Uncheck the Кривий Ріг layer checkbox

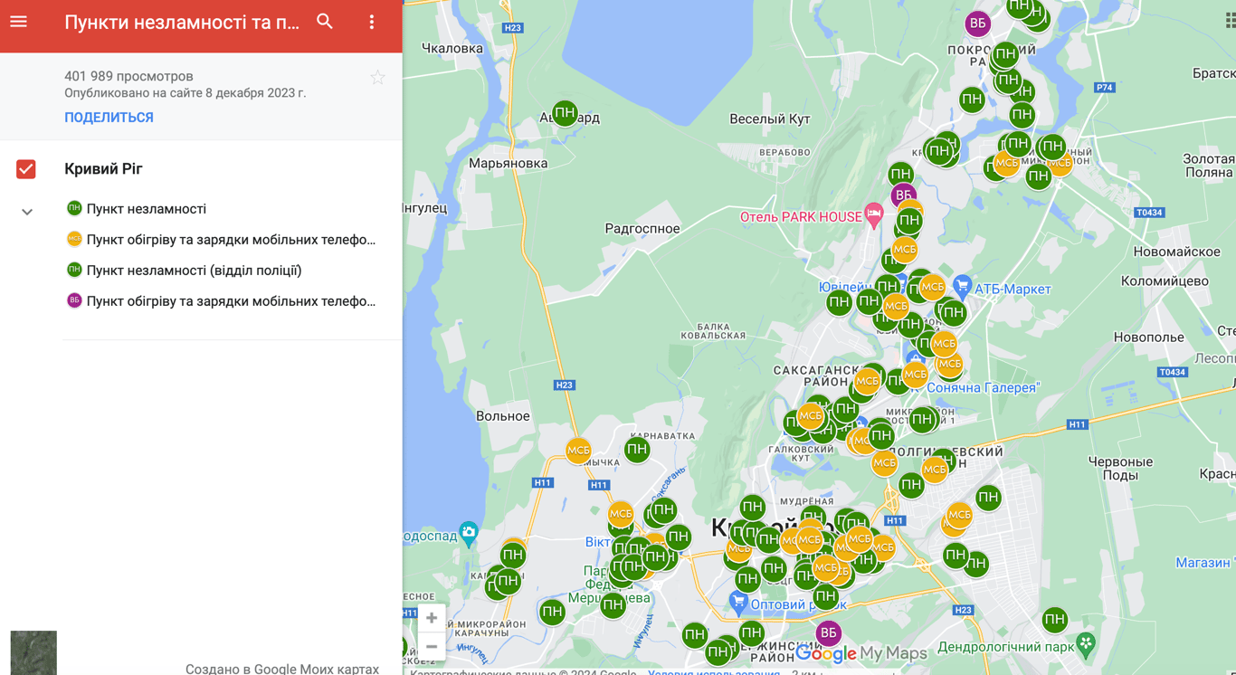tap(26, 169)
